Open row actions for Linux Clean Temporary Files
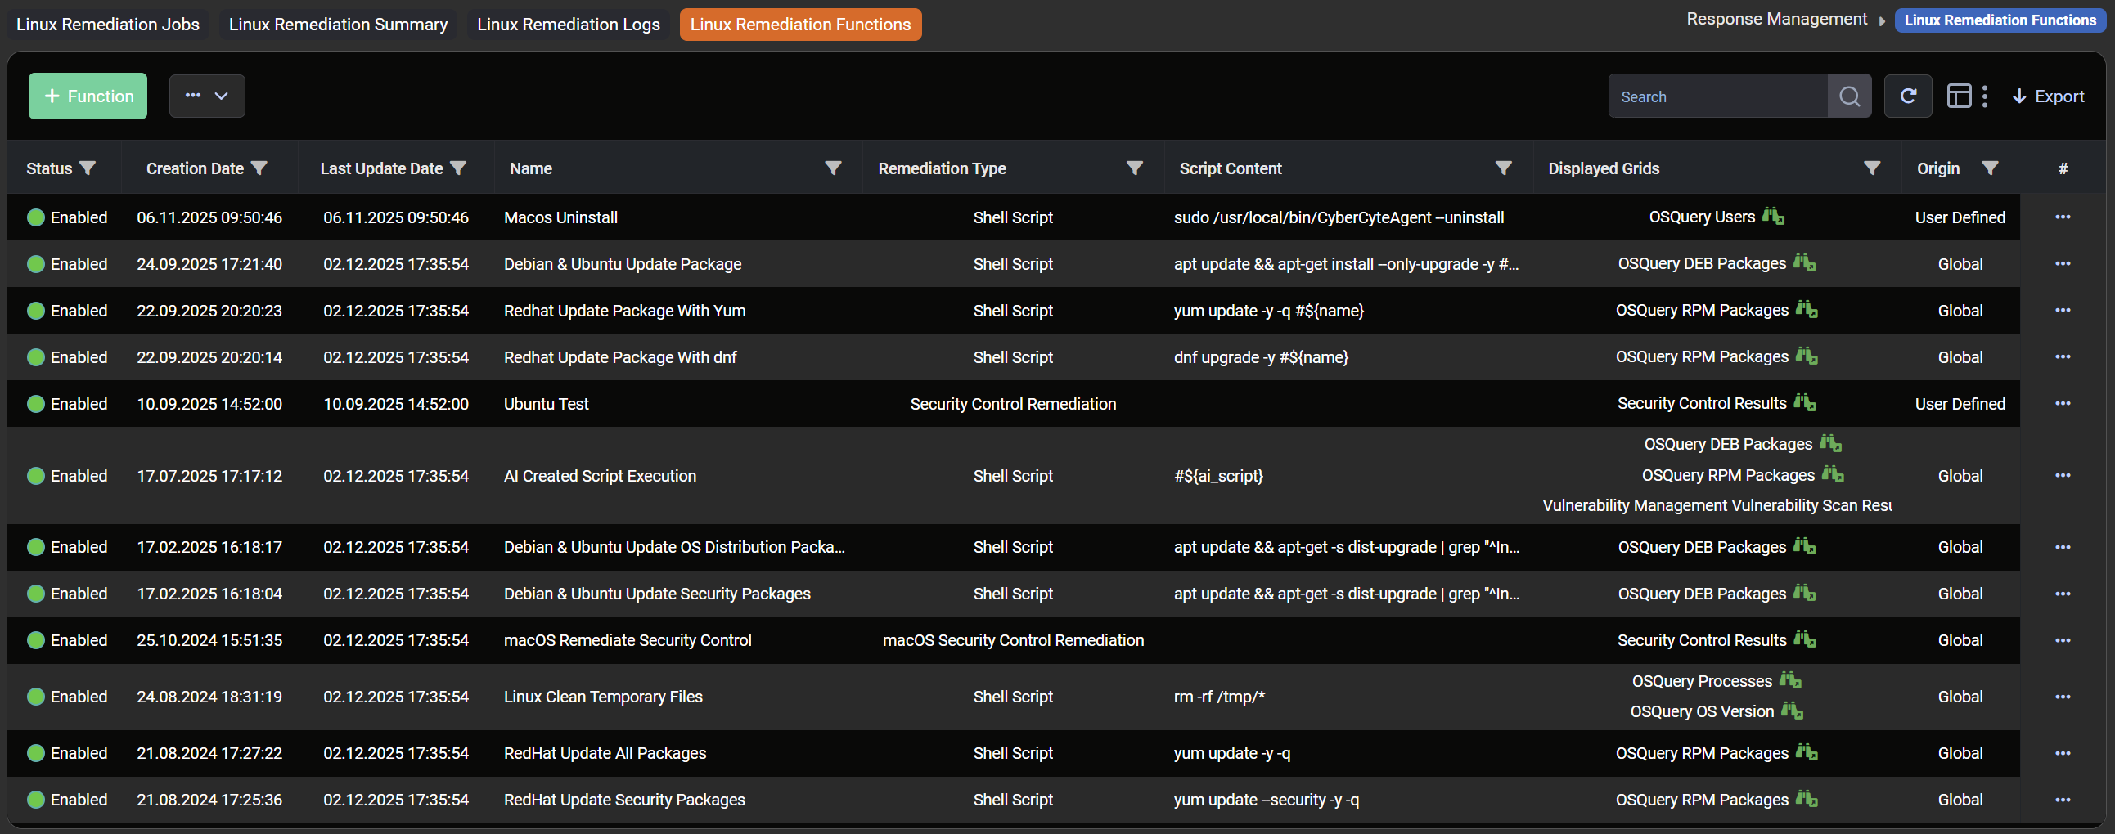2115x834 pixels. [2063, 697]
